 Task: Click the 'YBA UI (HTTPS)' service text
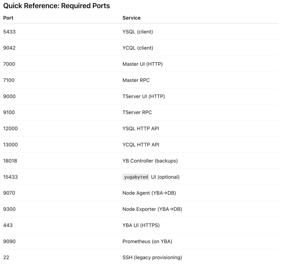coord(141,225)
